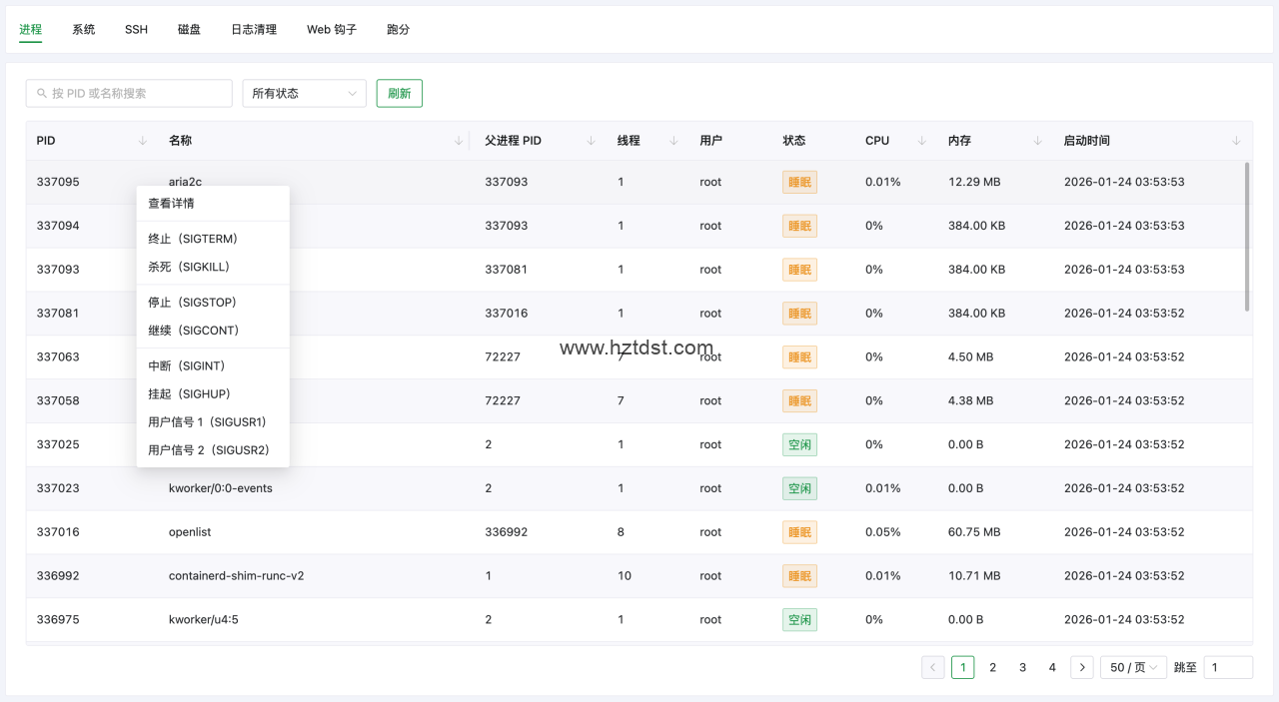The height and width of the screenshot is (702, 1279).
Task: Click the 跳至 page jump input
Action: [x=1228, y=666]
